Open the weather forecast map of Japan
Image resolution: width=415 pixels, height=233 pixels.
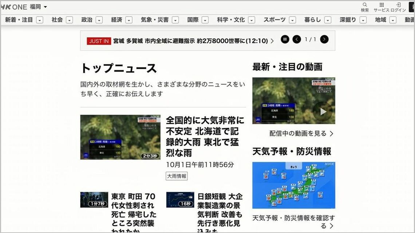[x=293, y=185]
